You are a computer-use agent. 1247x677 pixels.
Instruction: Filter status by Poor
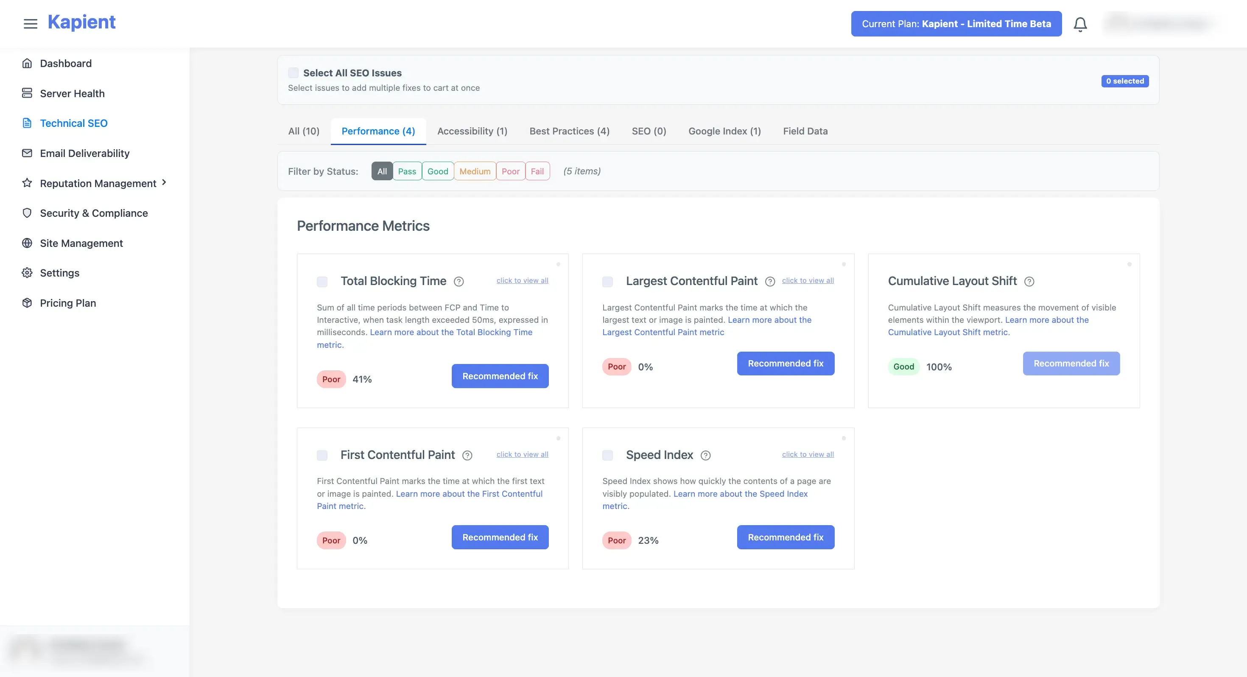tap(510, 171)
